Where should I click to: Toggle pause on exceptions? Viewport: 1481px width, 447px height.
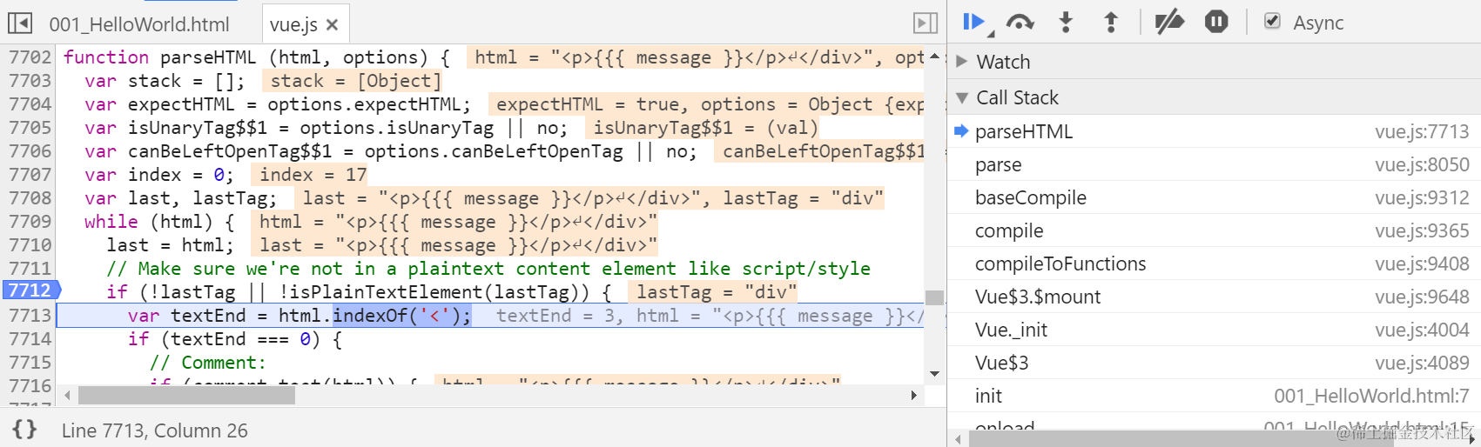1216,22
